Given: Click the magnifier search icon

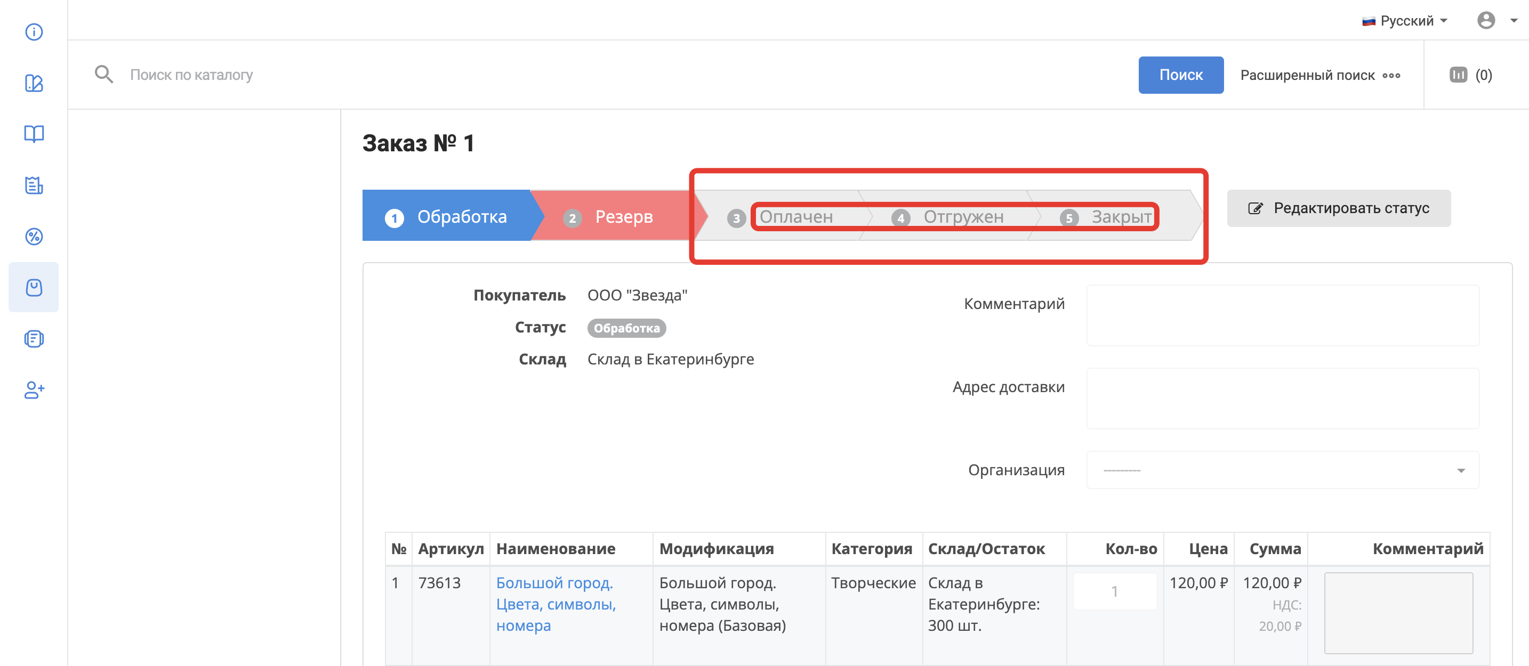Looking at the screenshot, I should tap(104, 75).
